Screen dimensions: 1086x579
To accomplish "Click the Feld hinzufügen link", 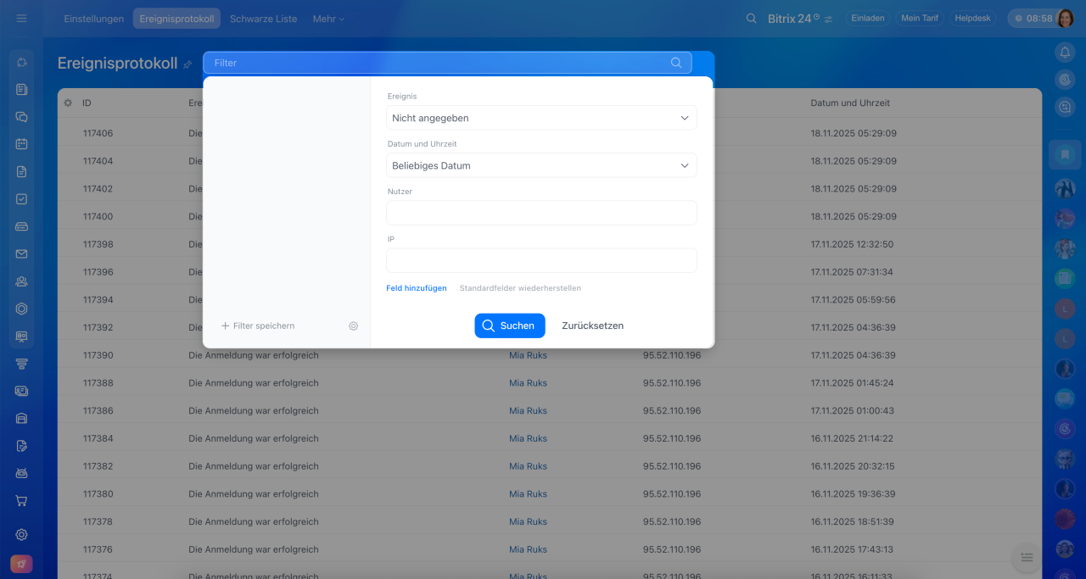I will coord(417,288).
